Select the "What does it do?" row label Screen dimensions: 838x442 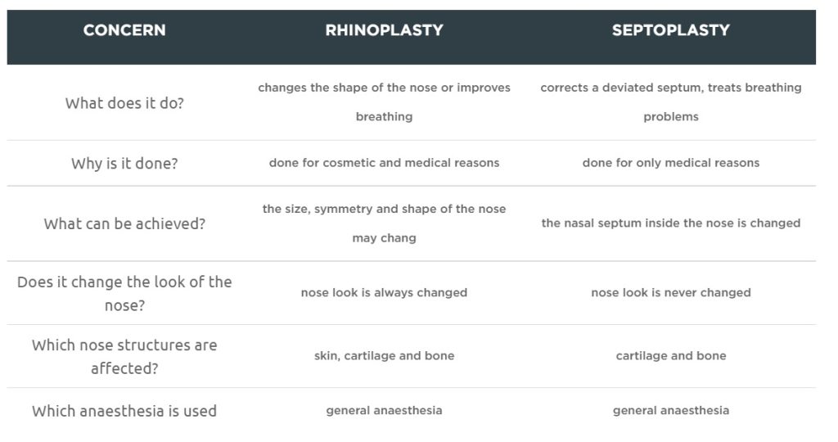tap(124, 103)
